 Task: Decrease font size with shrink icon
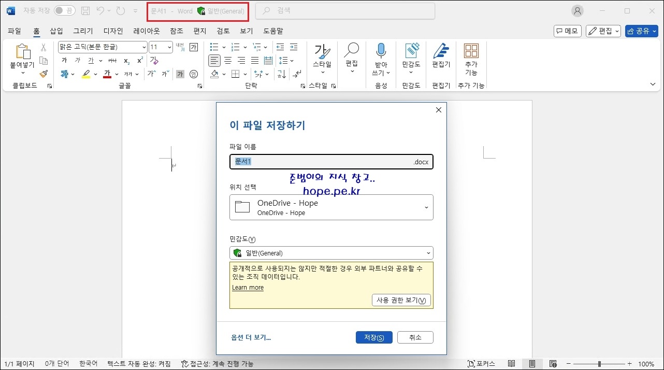(x=165, y=74)
